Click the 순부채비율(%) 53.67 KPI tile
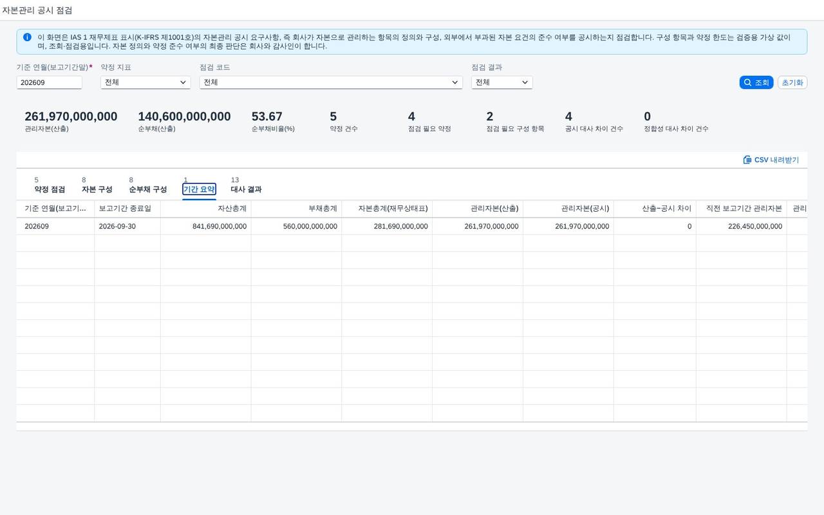The image size is (824, 515). coord(273,121)
